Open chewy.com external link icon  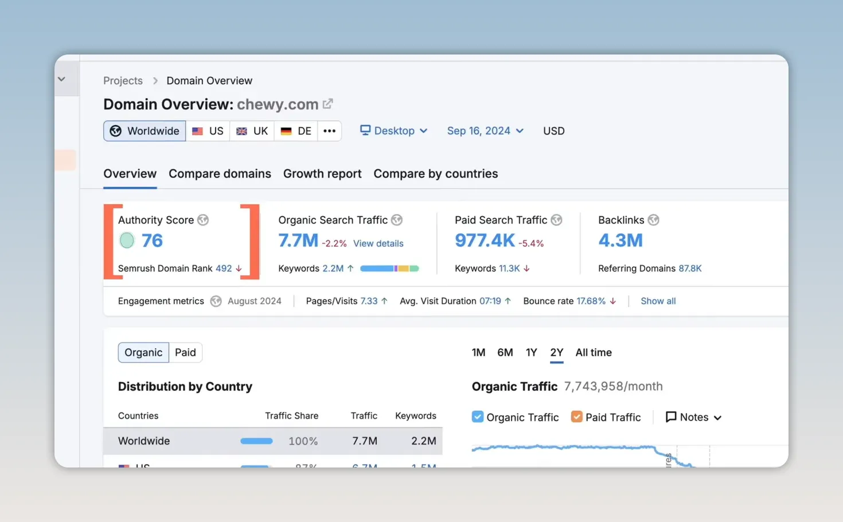coord(328,104)
